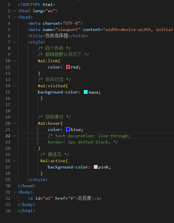
Task: Open the pink color swatch picker
Action: (96, 167)
